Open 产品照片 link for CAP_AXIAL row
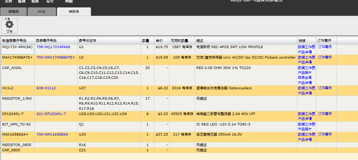The height and width of the screenshot is (160, 358). click(x=305, y=73)
